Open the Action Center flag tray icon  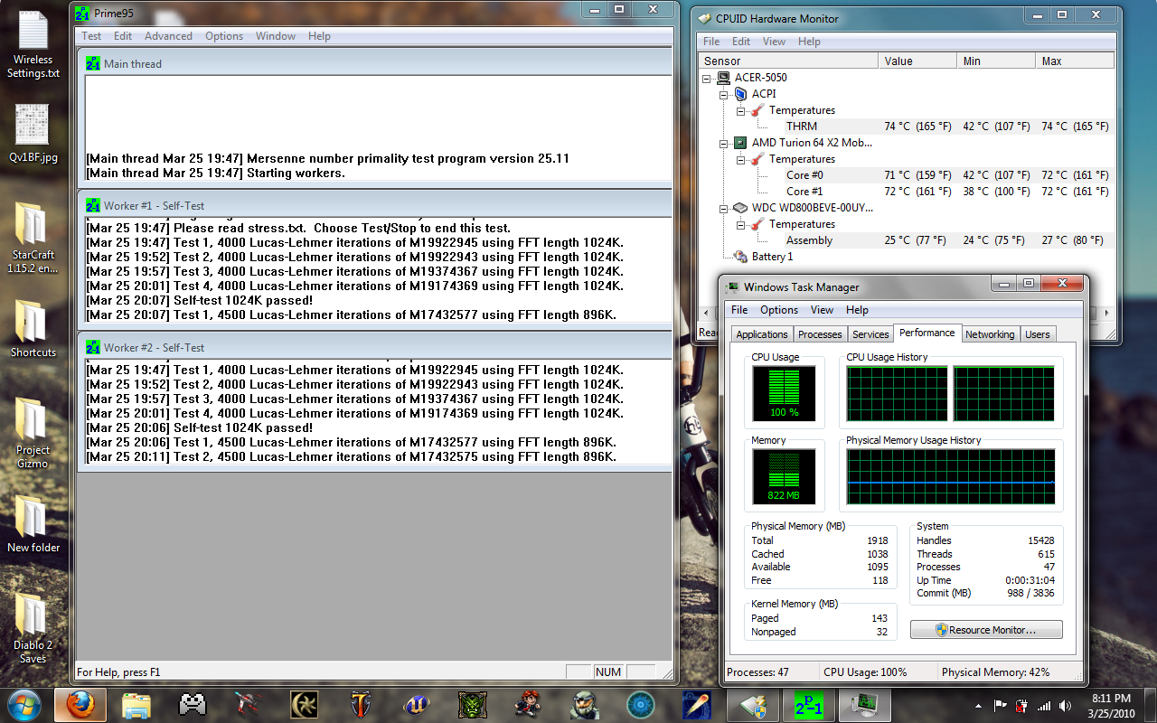[1001, 705]
